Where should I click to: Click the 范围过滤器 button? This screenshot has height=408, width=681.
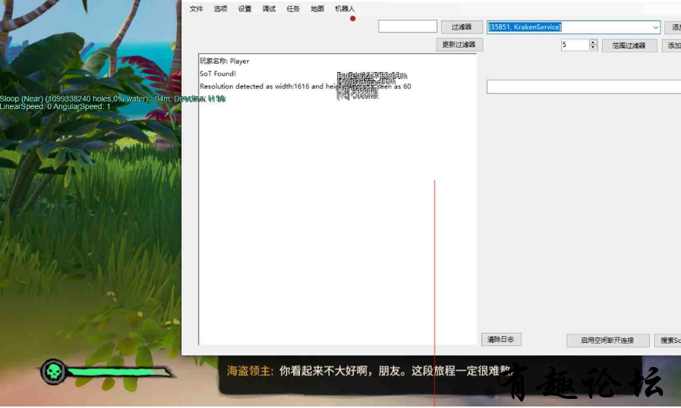pyautogui.click(x=629, y=46)
